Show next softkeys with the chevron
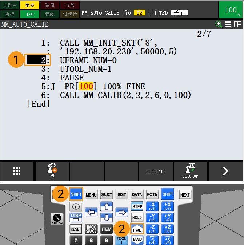The height and width of the screenshot is (245, 244). point(226,171)
